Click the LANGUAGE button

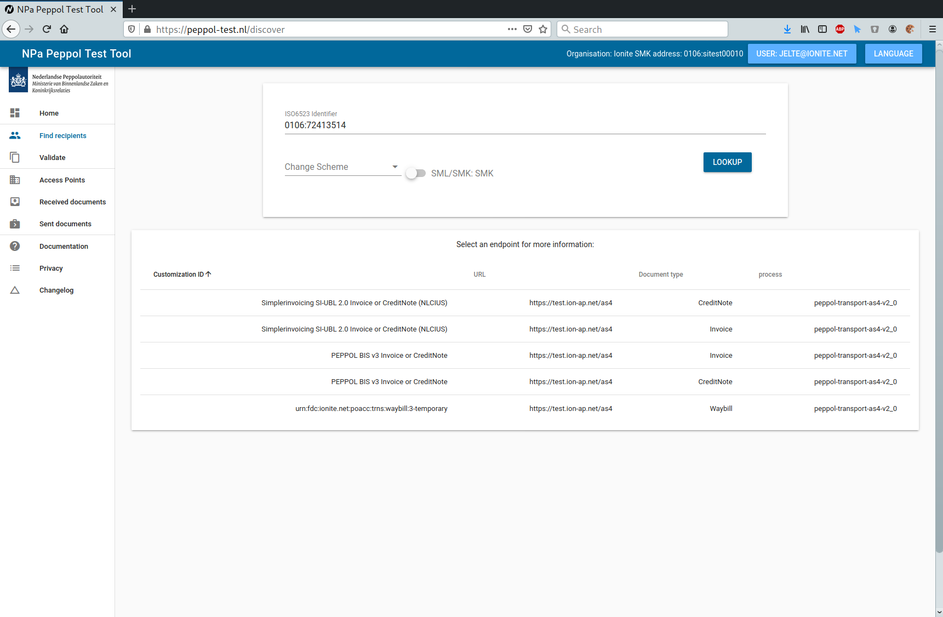tap(893, 54)
